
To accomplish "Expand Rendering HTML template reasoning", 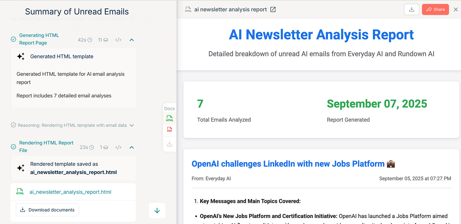I will point(132,125).
